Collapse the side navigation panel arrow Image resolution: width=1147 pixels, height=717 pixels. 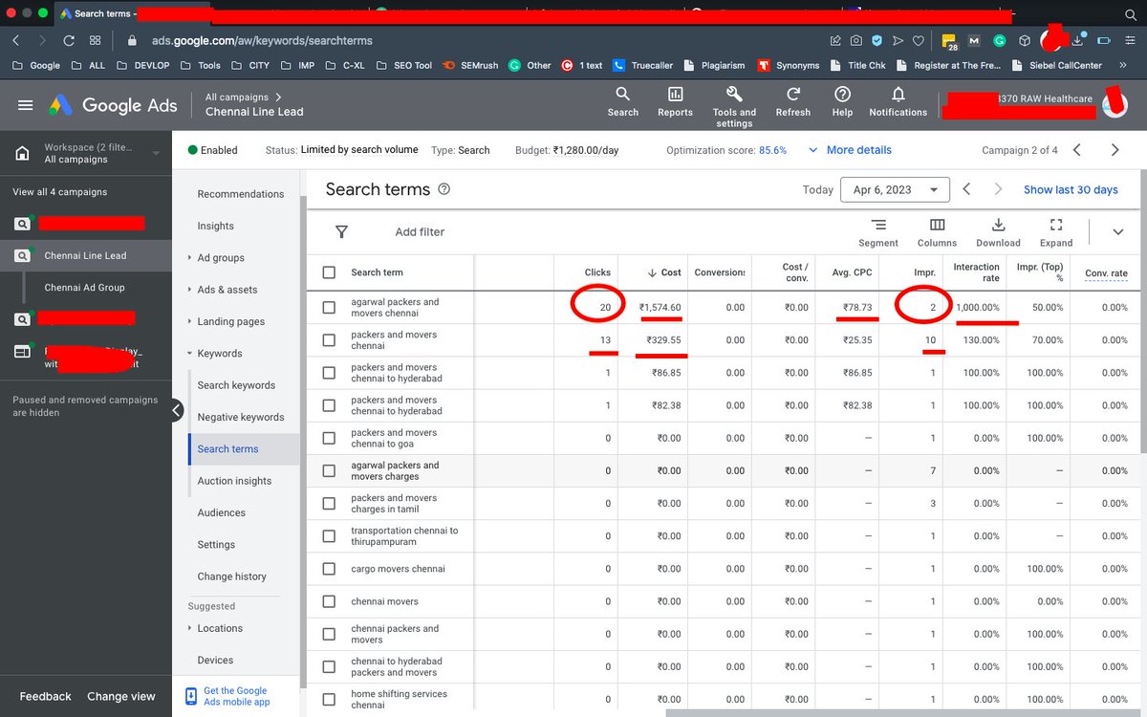[176, 410]
